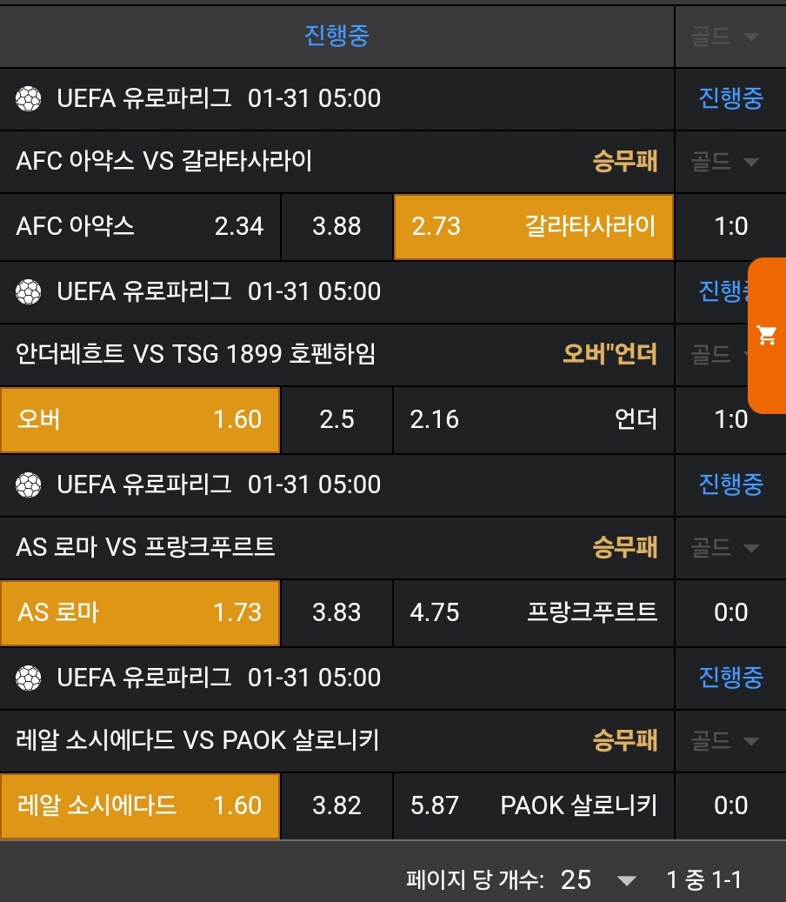This screenshot has width=786, height=902.
Task: Click the 진행중 status of the AFC 아약스 match
Action: (x=730, y=98)
